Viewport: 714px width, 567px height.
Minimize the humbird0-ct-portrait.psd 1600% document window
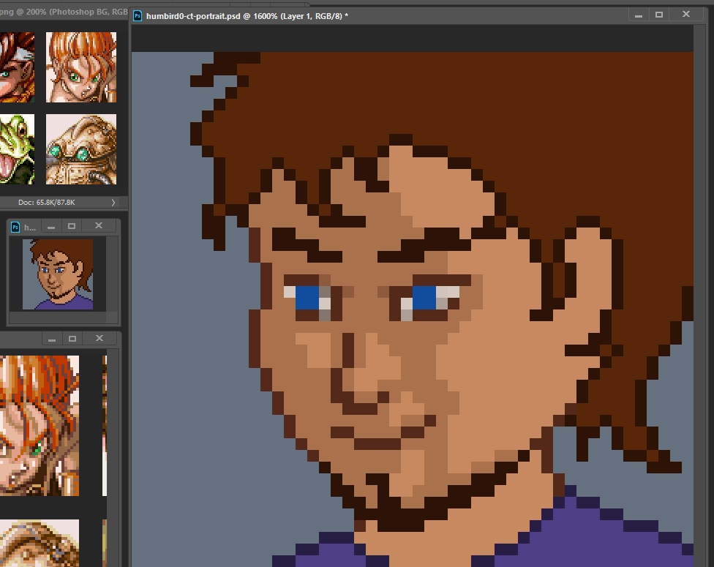(639, 15)
